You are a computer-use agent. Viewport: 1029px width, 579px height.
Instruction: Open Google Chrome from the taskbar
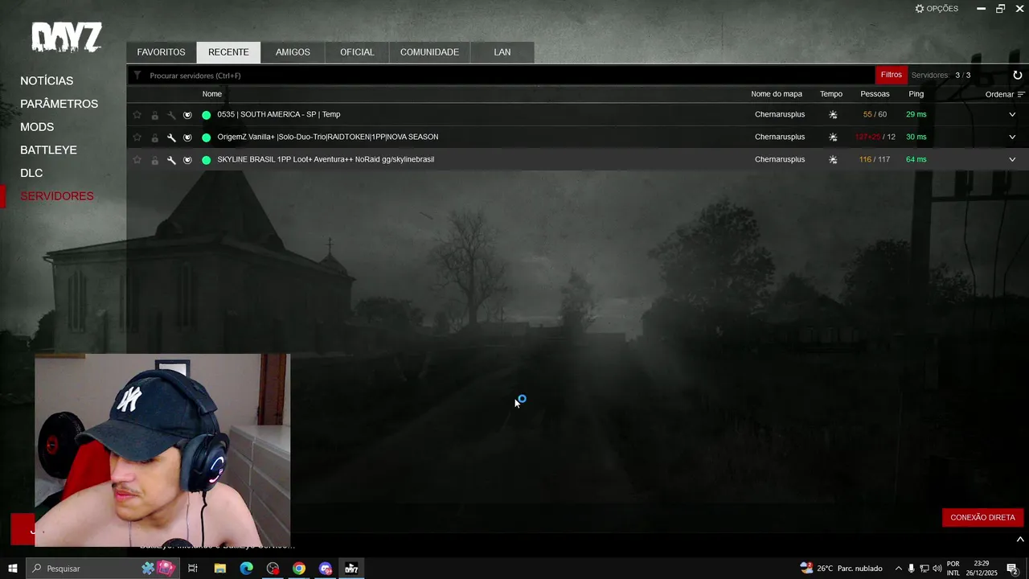pyautogui.click(x=299, y=569)
